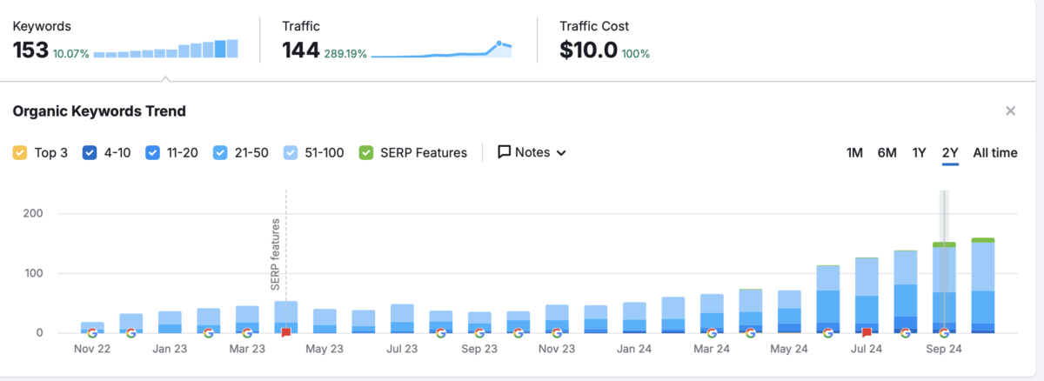1044x381 pixels.
Task: Click the Google icon under Sep 23 bar
Action: pos(479,332)
